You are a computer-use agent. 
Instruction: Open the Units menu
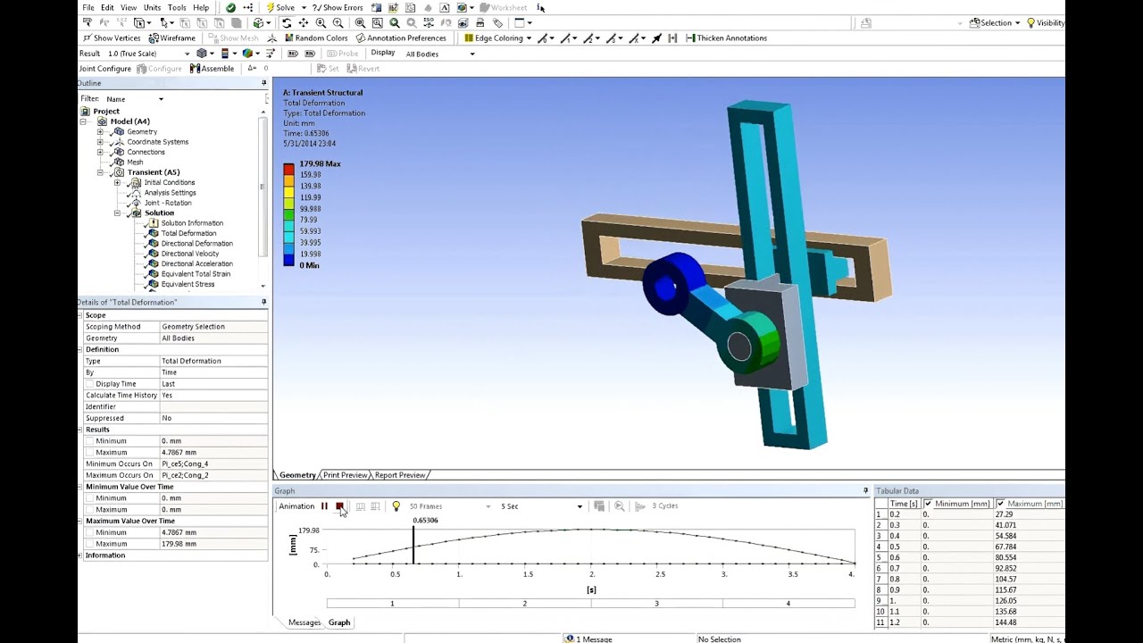pyautogui.click(x=153, y=7)
